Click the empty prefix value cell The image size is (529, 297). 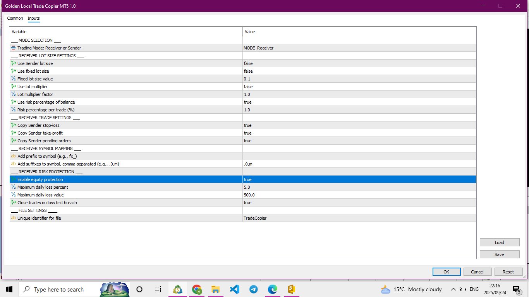(x=359, y=156)
